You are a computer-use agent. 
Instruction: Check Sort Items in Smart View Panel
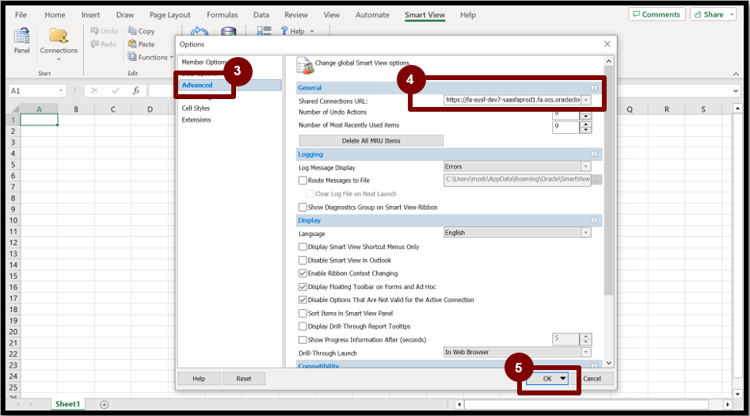tap(303, 313)
